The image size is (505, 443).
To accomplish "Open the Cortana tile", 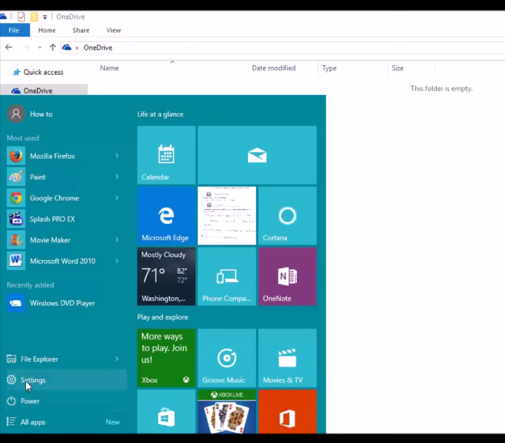I will (287, 215).
